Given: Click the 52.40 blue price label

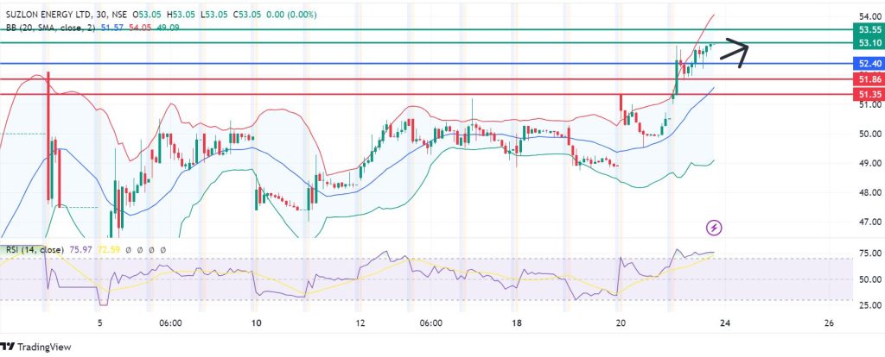Looking at the screenshot, I should [x=869, y=64].
